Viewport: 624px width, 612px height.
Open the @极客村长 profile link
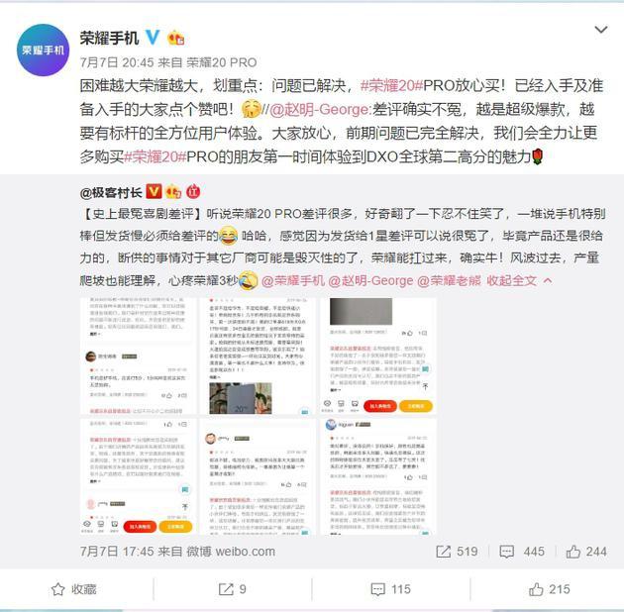coord(111,192)
